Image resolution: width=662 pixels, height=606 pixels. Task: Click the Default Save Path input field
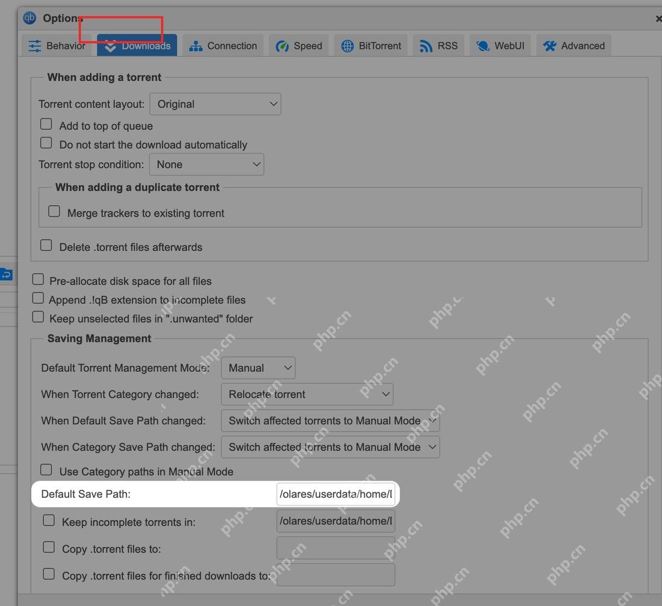click(336, 494)
